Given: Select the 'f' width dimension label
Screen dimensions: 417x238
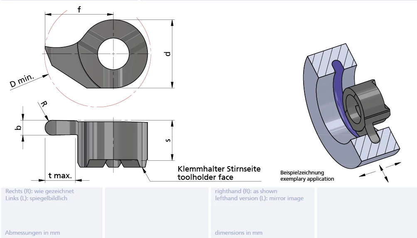Looking at the screenshot, I should [x=79, y=9].
